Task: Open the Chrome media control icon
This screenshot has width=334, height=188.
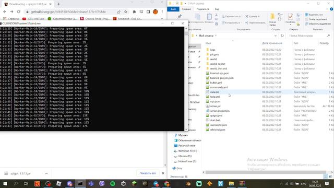Action: pos(141,12)
